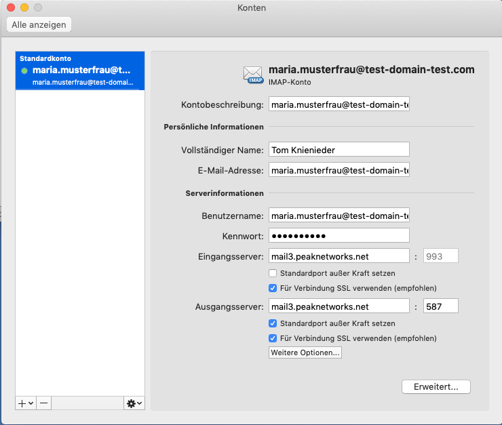Screen dimensions: 502x425
Task: Click the IMAP mail envelope icon
Action: (254, 75)
